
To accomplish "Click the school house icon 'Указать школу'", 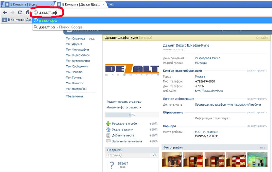I will [x=108, y=130].
